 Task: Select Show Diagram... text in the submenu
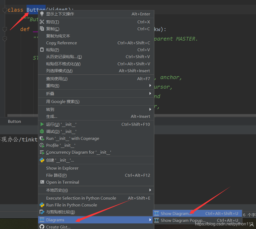click(x=176, y=214)
